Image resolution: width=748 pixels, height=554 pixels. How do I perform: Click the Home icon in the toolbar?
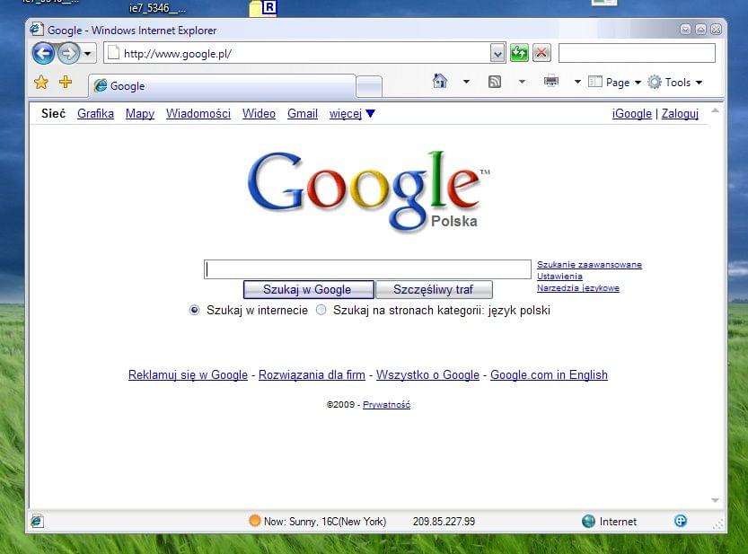coord(439,81)
